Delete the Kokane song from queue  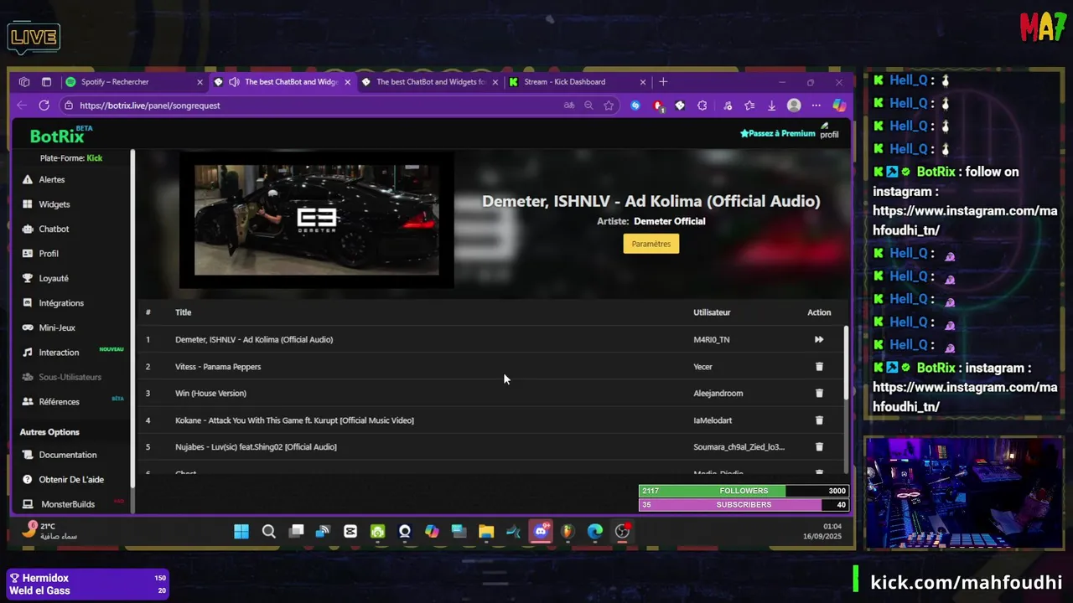click(x=819, y=420)
